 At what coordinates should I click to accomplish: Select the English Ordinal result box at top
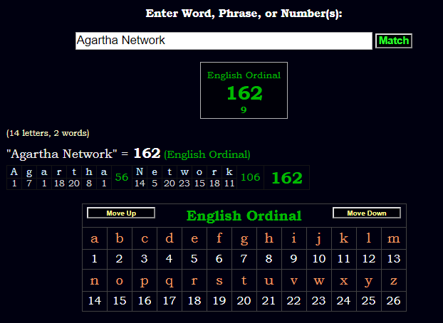click(244, 90)
